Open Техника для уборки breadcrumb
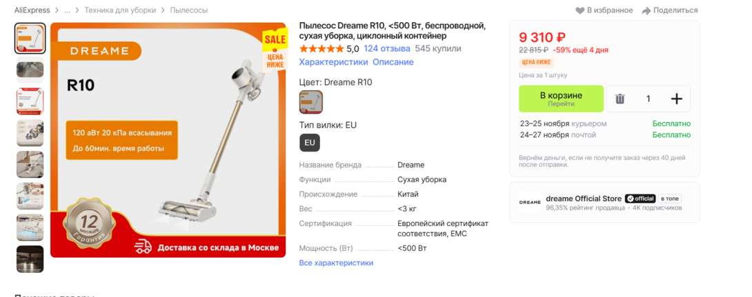752x297 pixels. pyautogui.click(x=119, y=10)
